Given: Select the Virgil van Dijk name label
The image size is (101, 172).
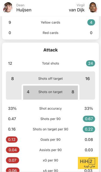Looking at the screenshot, I should (x=77, y=8).
